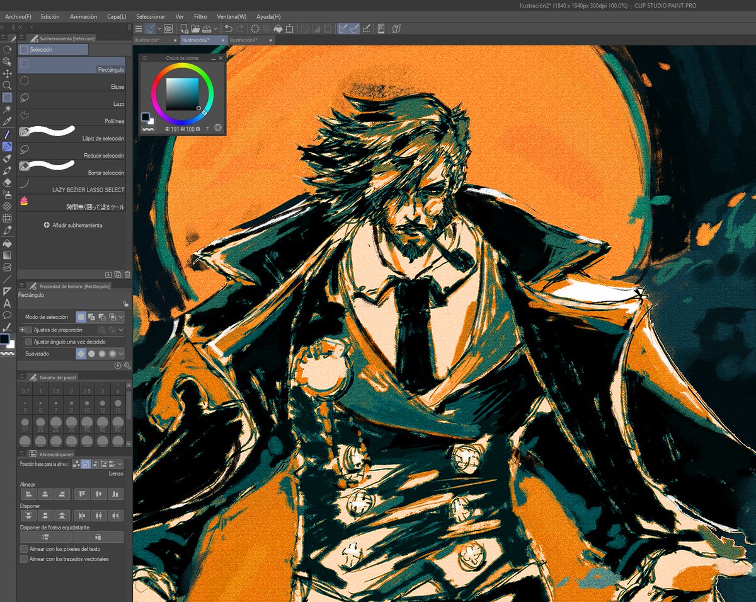Select the Selection area marquee tool in toolbox
The width and height of the screenshot is (756, 602).
pyautogui.click(x=7, y=97)
